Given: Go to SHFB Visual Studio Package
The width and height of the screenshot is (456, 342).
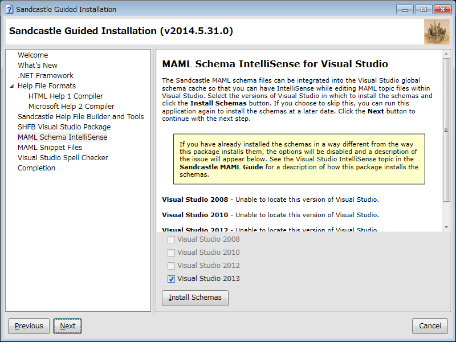Looking at the screenshot, I should (64, 127).
